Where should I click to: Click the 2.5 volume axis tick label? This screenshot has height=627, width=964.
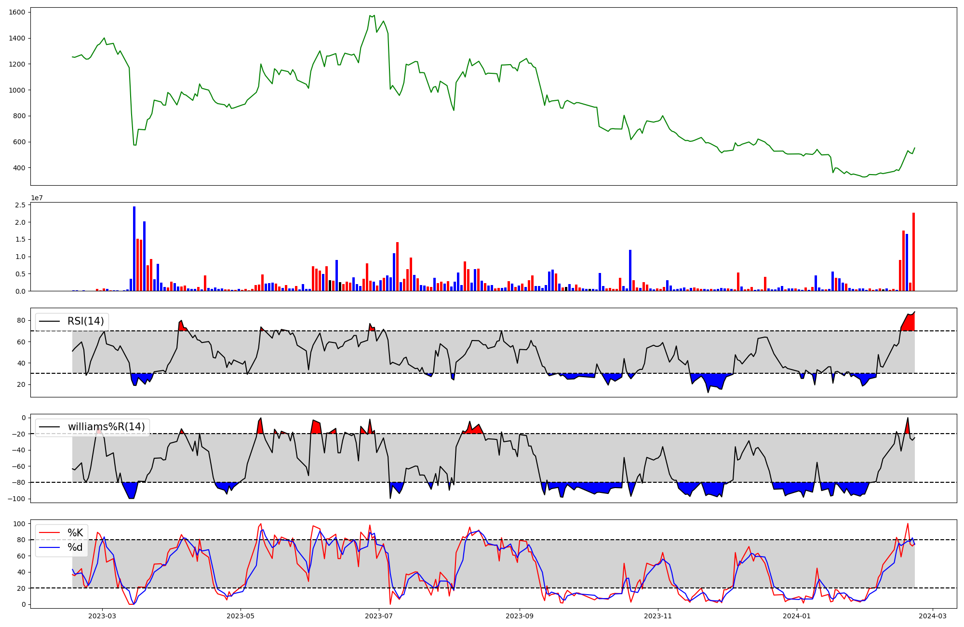(20, 205)
